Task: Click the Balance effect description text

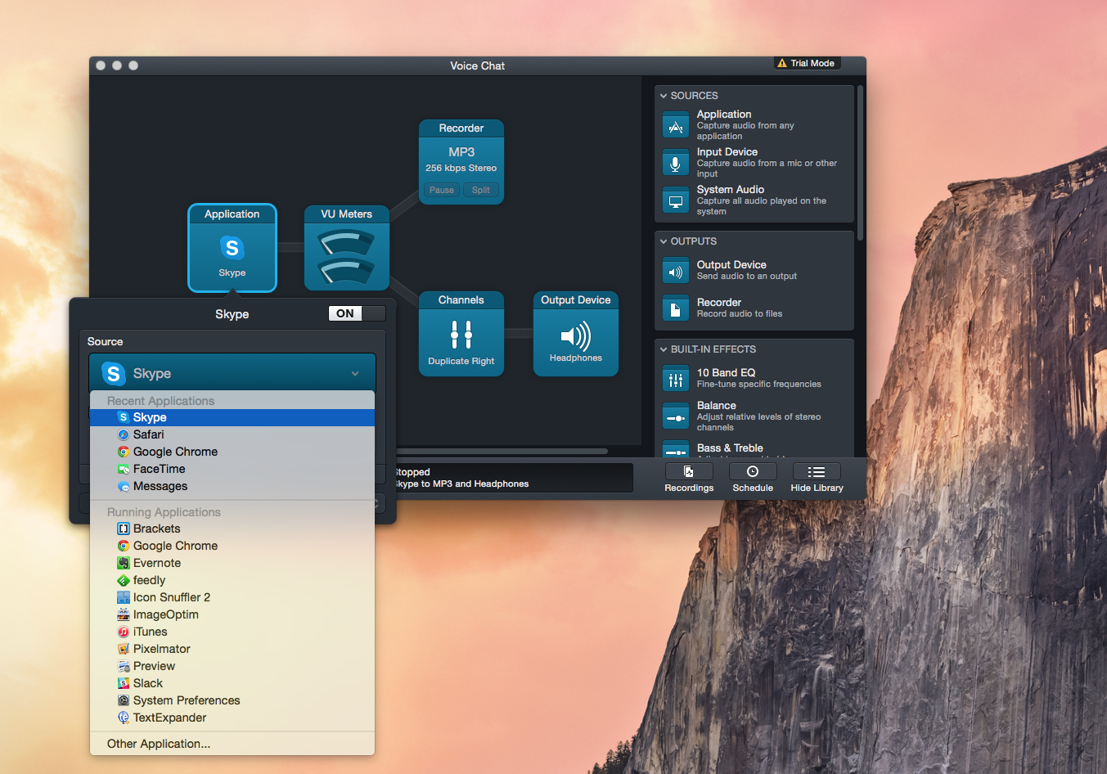Action: (758, 422)
